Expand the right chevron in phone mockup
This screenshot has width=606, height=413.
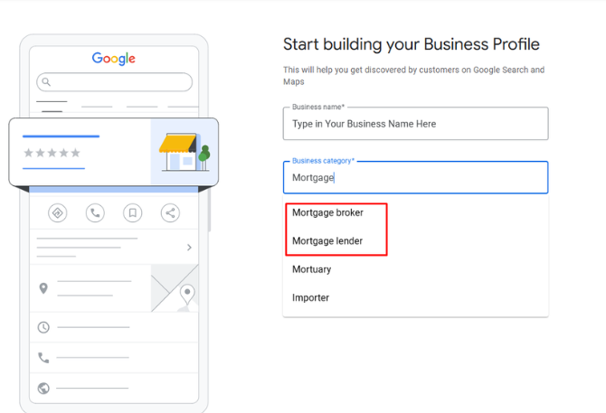coord(189,248)
